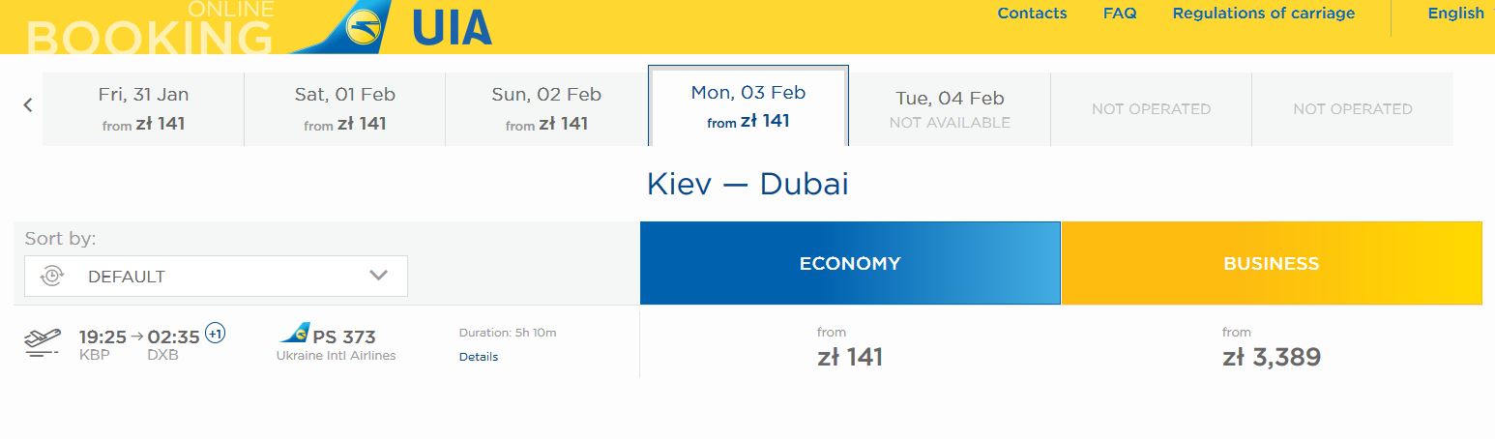Screen dimensions: 1495x439
Task: Expand sort options using the chevron arrow
Action: (378, 276)
